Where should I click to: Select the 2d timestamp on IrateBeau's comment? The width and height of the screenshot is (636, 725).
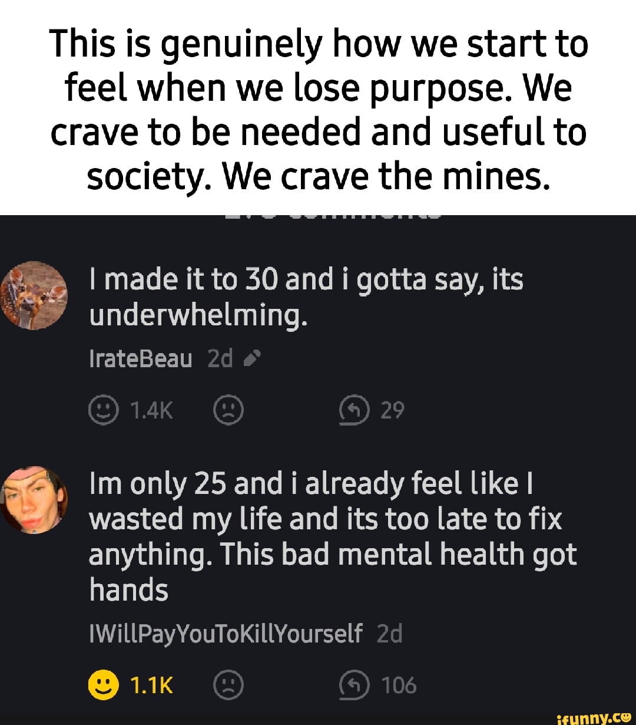220,357
